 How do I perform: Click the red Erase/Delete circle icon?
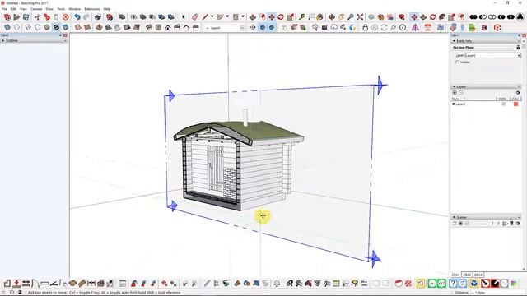(66, 16)
